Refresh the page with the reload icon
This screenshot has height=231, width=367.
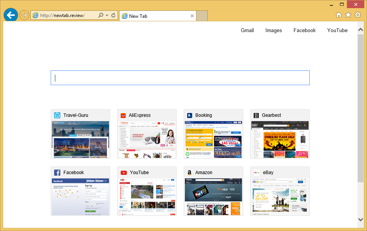(x=113, y=15)
